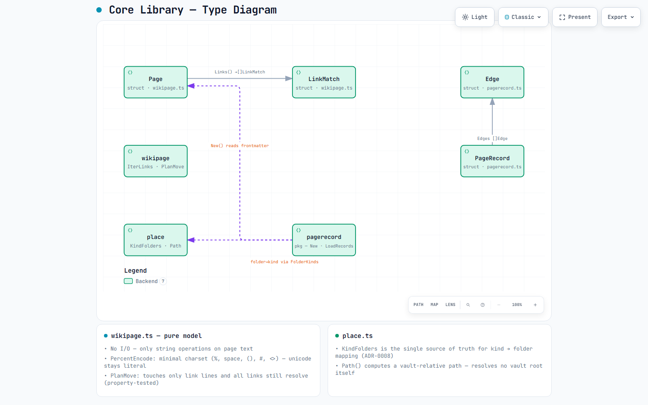648x405 pixels.
Task: Click the Legend heading text
Action: (x=135, y=270)
